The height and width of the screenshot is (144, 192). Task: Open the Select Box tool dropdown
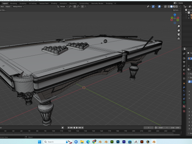[x=3, y=10]
